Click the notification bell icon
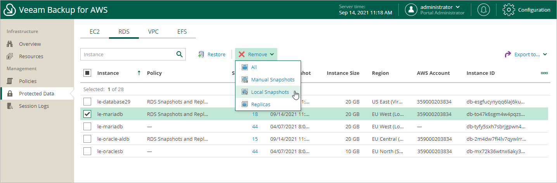 tap(483, 10)
